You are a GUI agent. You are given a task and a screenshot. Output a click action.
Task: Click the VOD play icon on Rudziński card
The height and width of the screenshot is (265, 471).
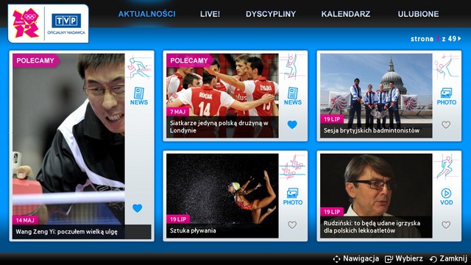447,197
